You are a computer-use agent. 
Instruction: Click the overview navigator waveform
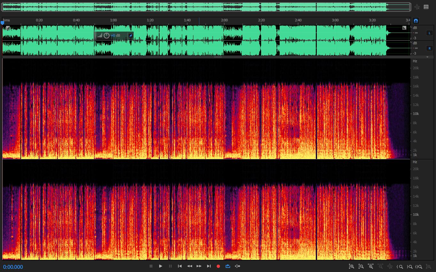pos(206,7)
